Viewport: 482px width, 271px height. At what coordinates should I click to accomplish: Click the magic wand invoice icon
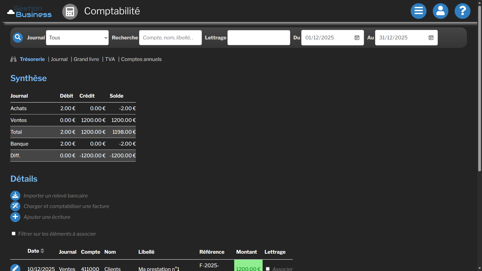(x=15, y=206)
